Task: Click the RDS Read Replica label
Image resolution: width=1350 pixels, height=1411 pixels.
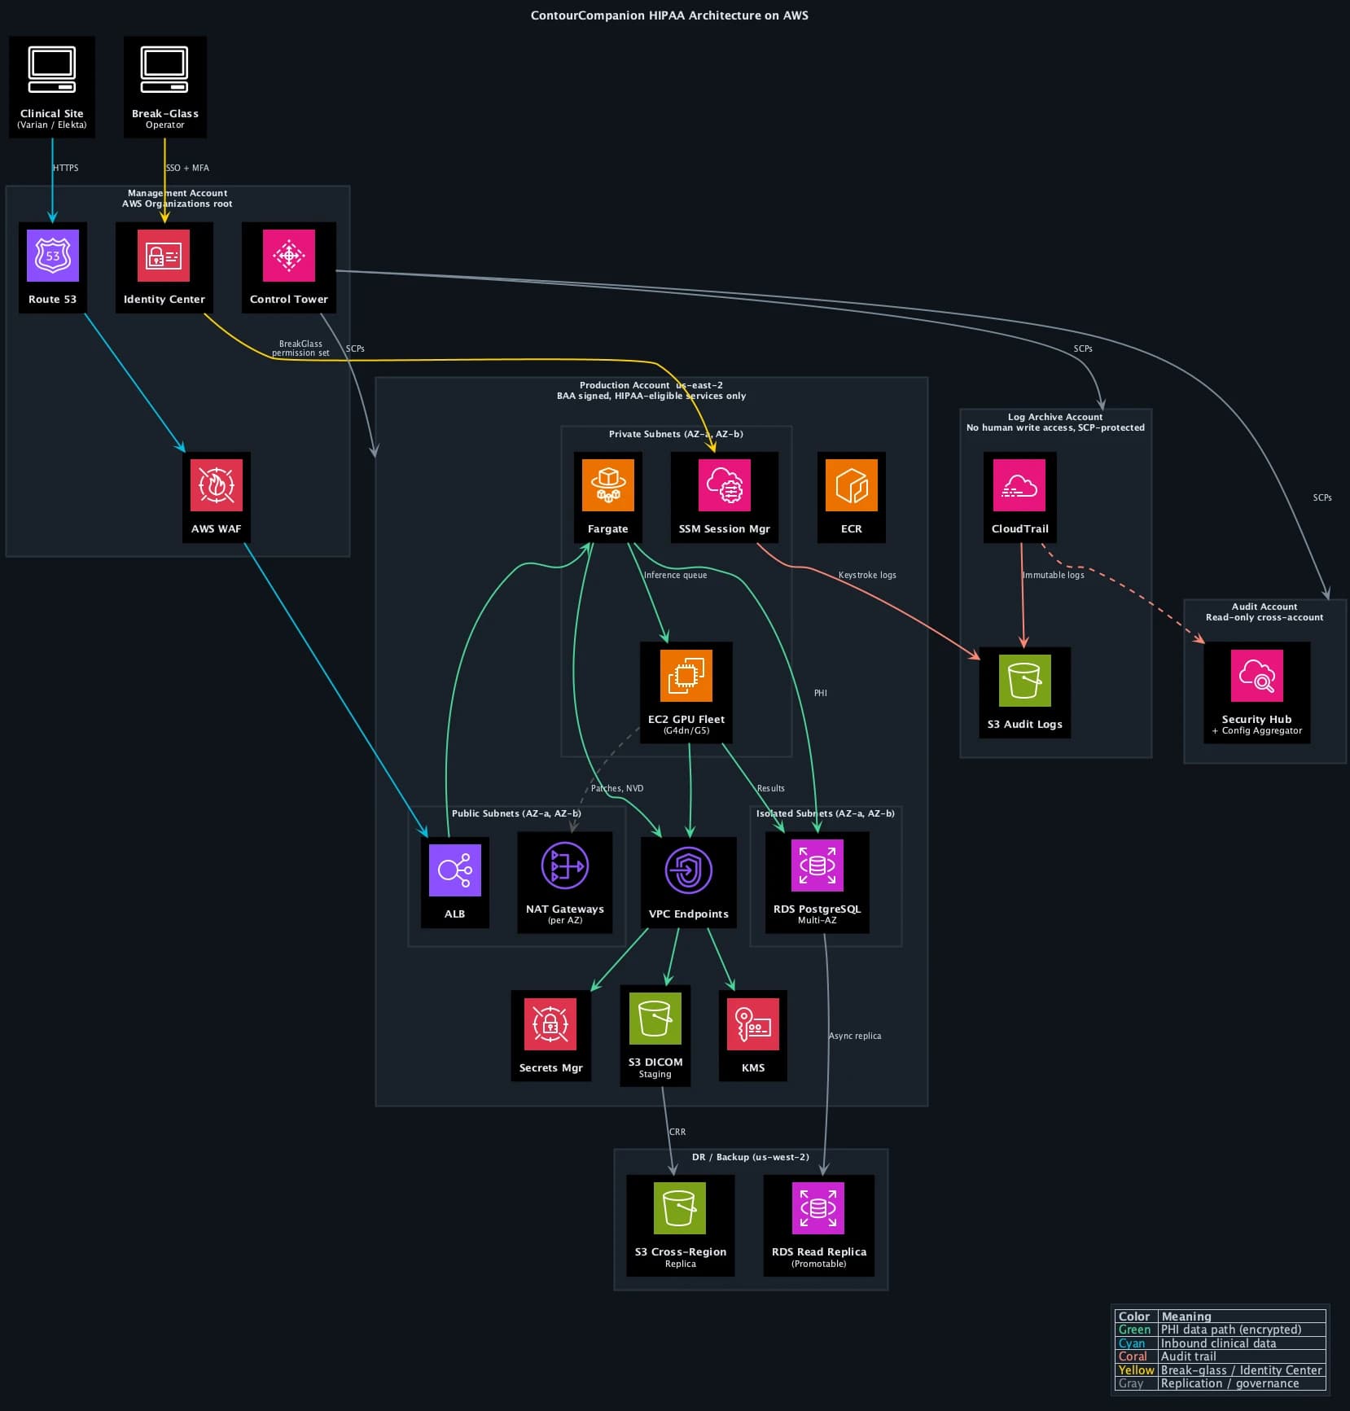Action: [x=818, y=1251]
